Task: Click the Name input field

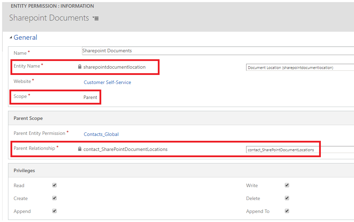Action: (218, 51)
